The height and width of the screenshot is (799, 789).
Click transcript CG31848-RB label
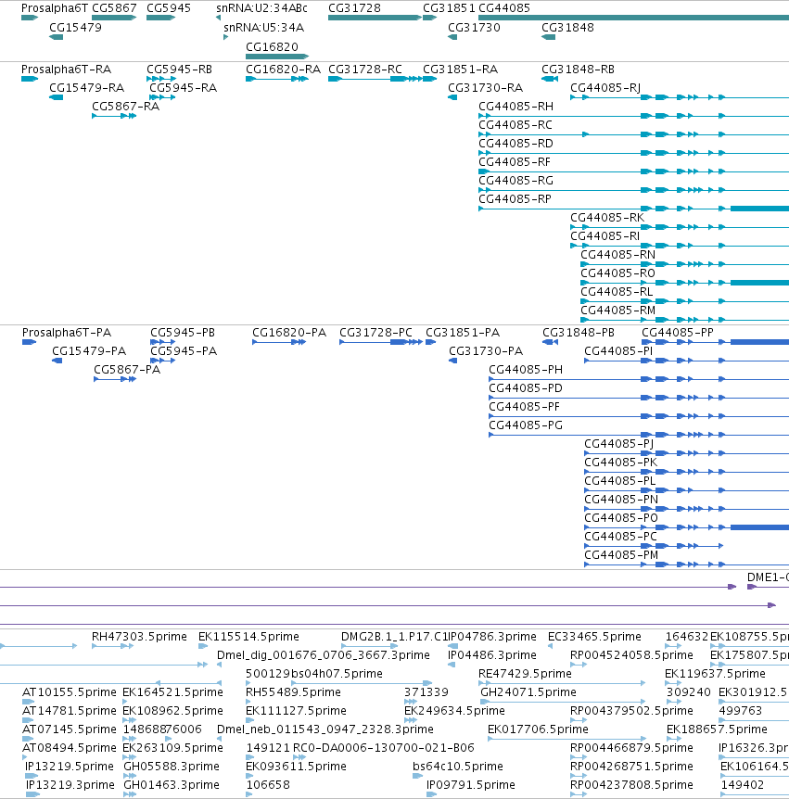(x=578, y=70)
